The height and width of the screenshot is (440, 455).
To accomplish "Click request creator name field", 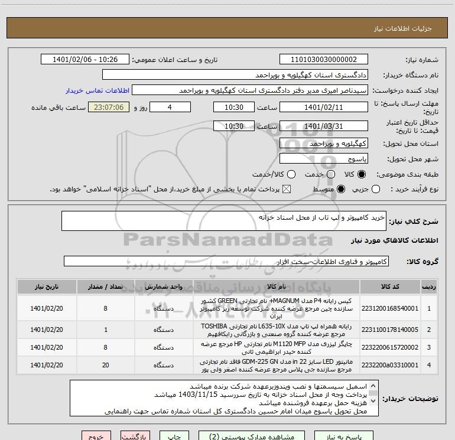I will (x=250, y=90).
